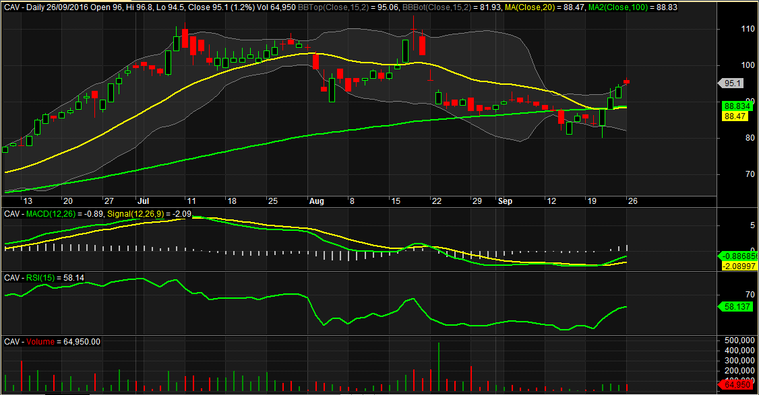Click the Aug marker on date axis
The image size is (759, 395).
(x=315, y=201)
